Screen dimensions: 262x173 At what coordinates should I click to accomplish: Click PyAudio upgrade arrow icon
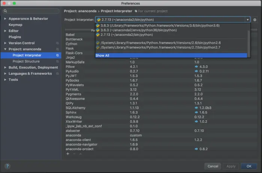196,71
